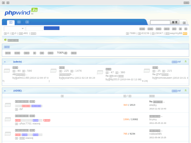Collapse the (ADSE) category with the green chevron

click(185, 91)
